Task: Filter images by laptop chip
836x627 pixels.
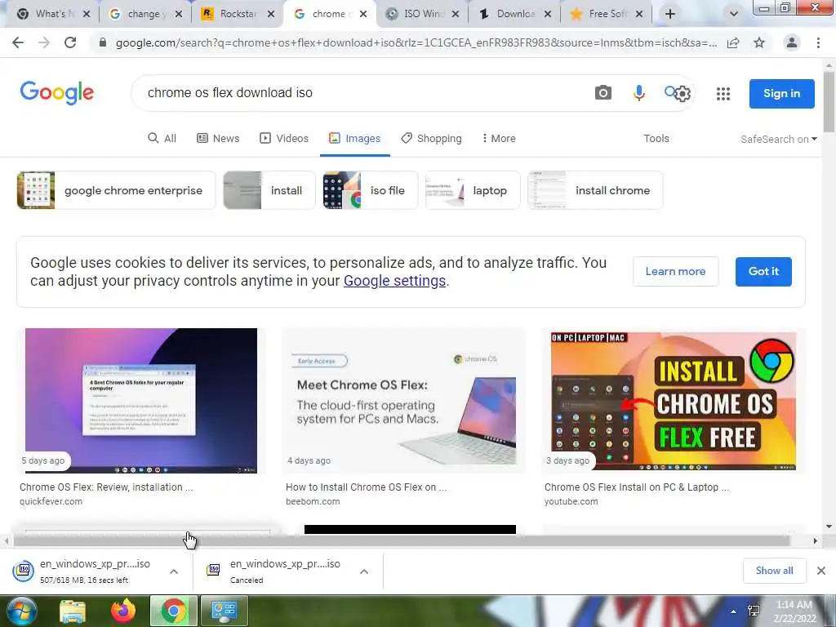Action: (x=473, y=190)
